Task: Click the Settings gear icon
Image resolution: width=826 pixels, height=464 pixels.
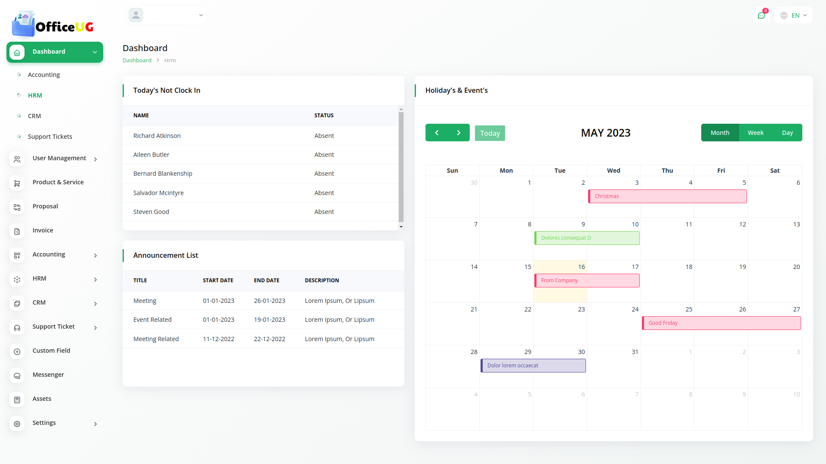Action: click(x=17, y=424)
